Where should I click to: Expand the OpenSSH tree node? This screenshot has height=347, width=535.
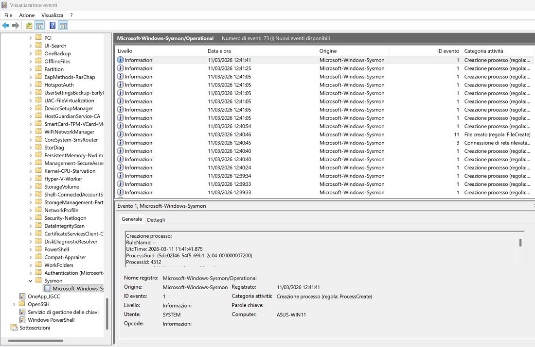(x=14, y=304)
